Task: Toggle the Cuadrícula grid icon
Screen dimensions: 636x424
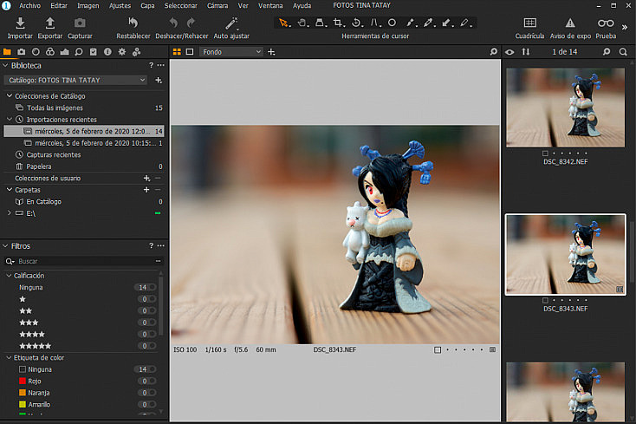Action: tap(529, 23)
